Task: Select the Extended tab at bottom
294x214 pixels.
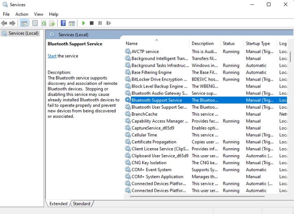Action: [58, 204]
